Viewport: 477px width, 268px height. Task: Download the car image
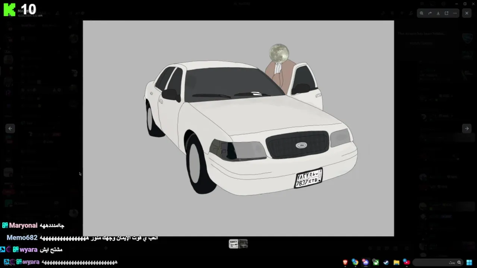438,13
